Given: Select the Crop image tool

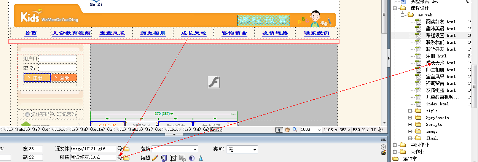Looking at the screenshot, I should tap(173, 158).
